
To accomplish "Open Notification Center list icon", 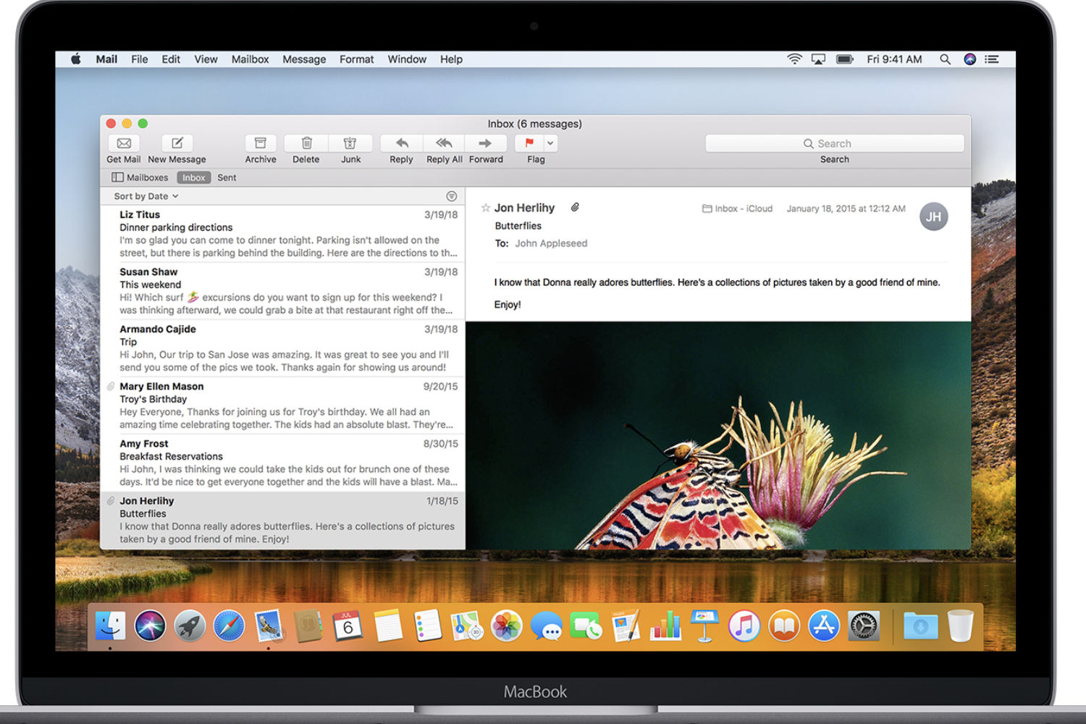I will pyautogui.click(x=992, y=59).
